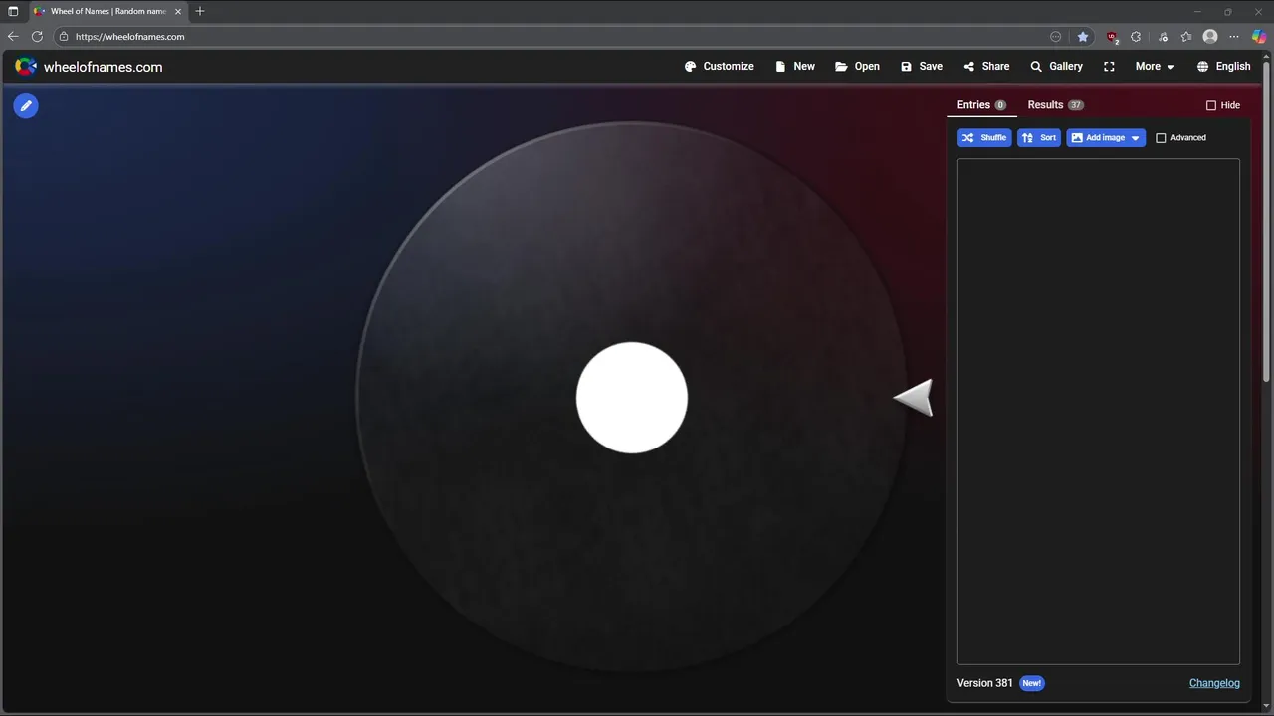This screenshot has height=716, width=1274.
Task: Toggle the favorites star for this page
Action: click(x=1083, y=37)
